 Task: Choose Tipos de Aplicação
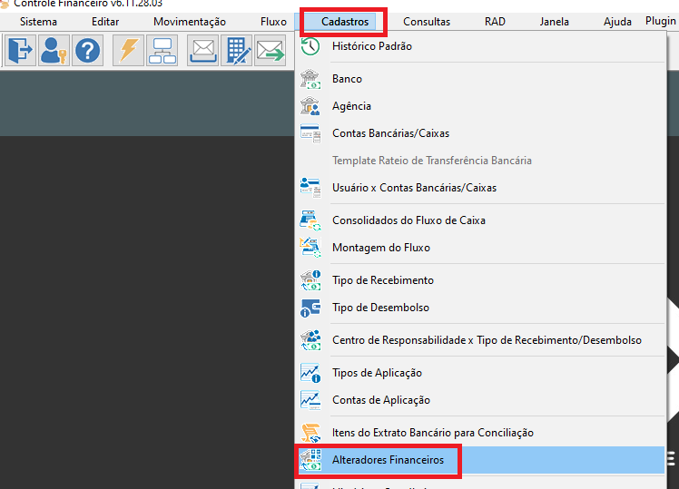[x=480, y=373]
